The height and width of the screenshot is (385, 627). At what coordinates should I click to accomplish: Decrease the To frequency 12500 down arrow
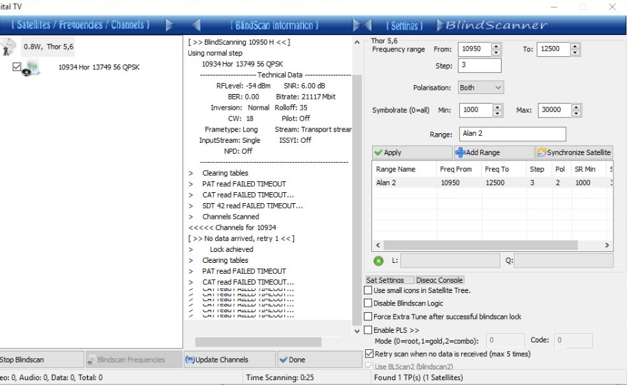point(575,52)
